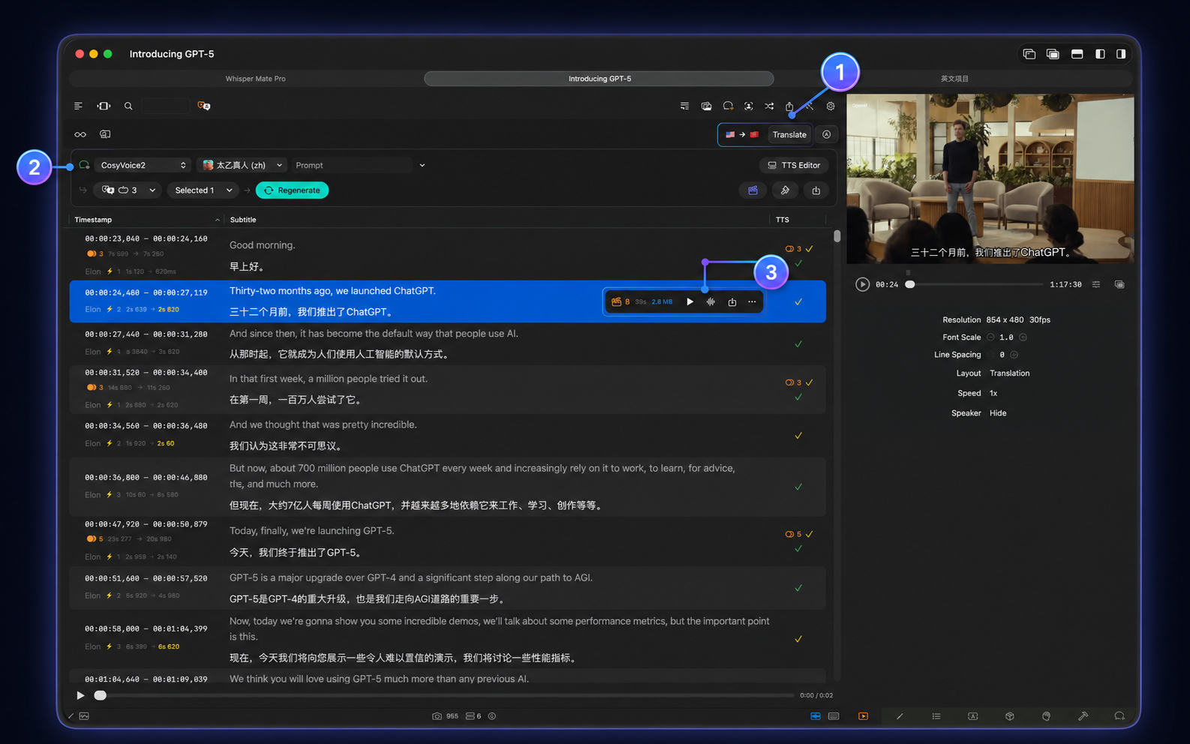Open video adjustment sliders icon

click(x=1096, y=284)
